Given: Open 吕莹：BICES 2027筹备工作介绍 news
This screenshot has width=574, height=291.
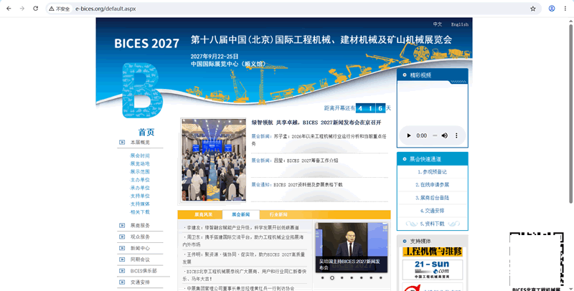Looking at the screenshot, I should 306,161.
